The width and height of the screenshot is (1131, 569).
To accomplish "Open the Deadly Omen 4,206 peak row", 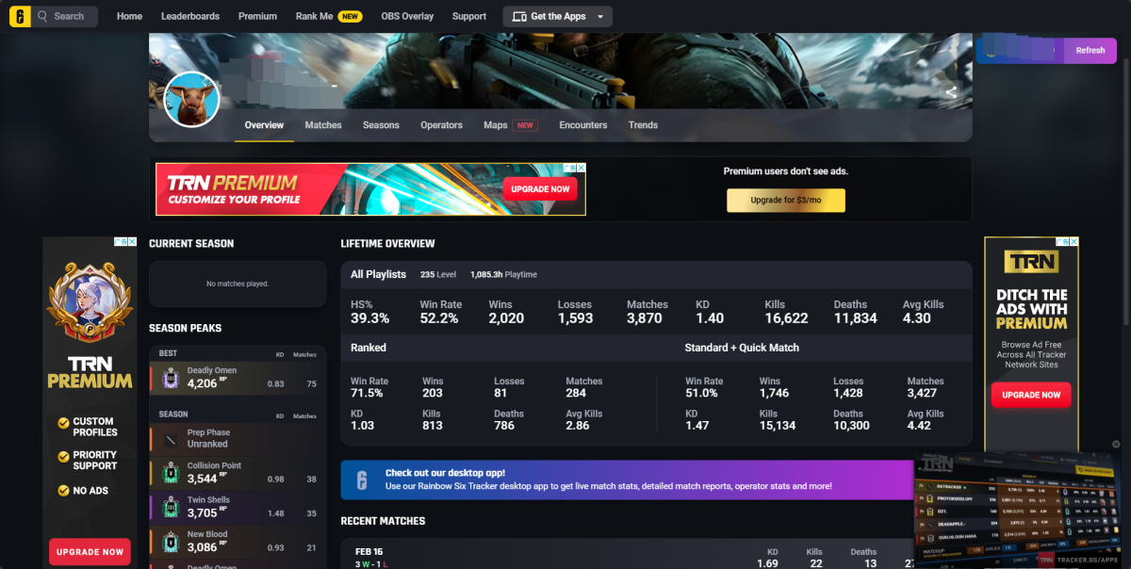I will click(x=238, y=378).
